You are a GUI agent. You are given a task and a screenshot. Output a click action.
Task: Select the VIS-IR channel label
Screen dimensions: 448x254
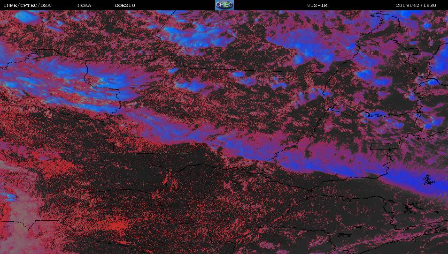pos(317,6)
